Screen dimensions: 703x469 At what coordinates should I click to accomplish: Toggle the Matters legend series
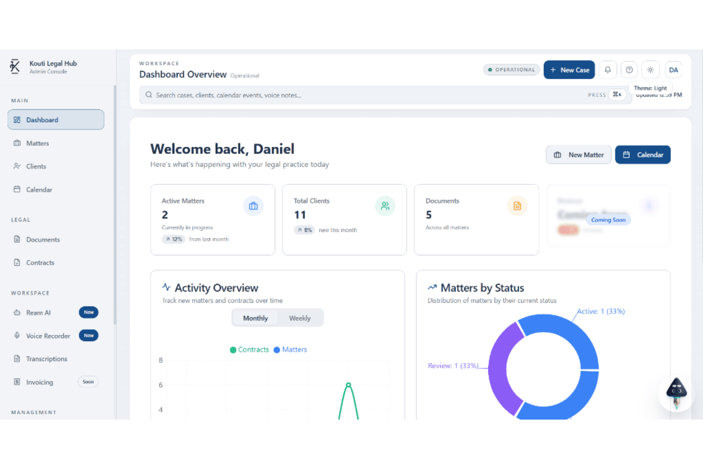tap(290, 350)
